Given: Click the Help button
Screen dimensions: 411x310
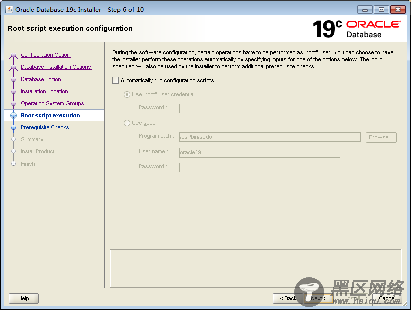Looking at the screenshot, I should click(x=24, y=298).
